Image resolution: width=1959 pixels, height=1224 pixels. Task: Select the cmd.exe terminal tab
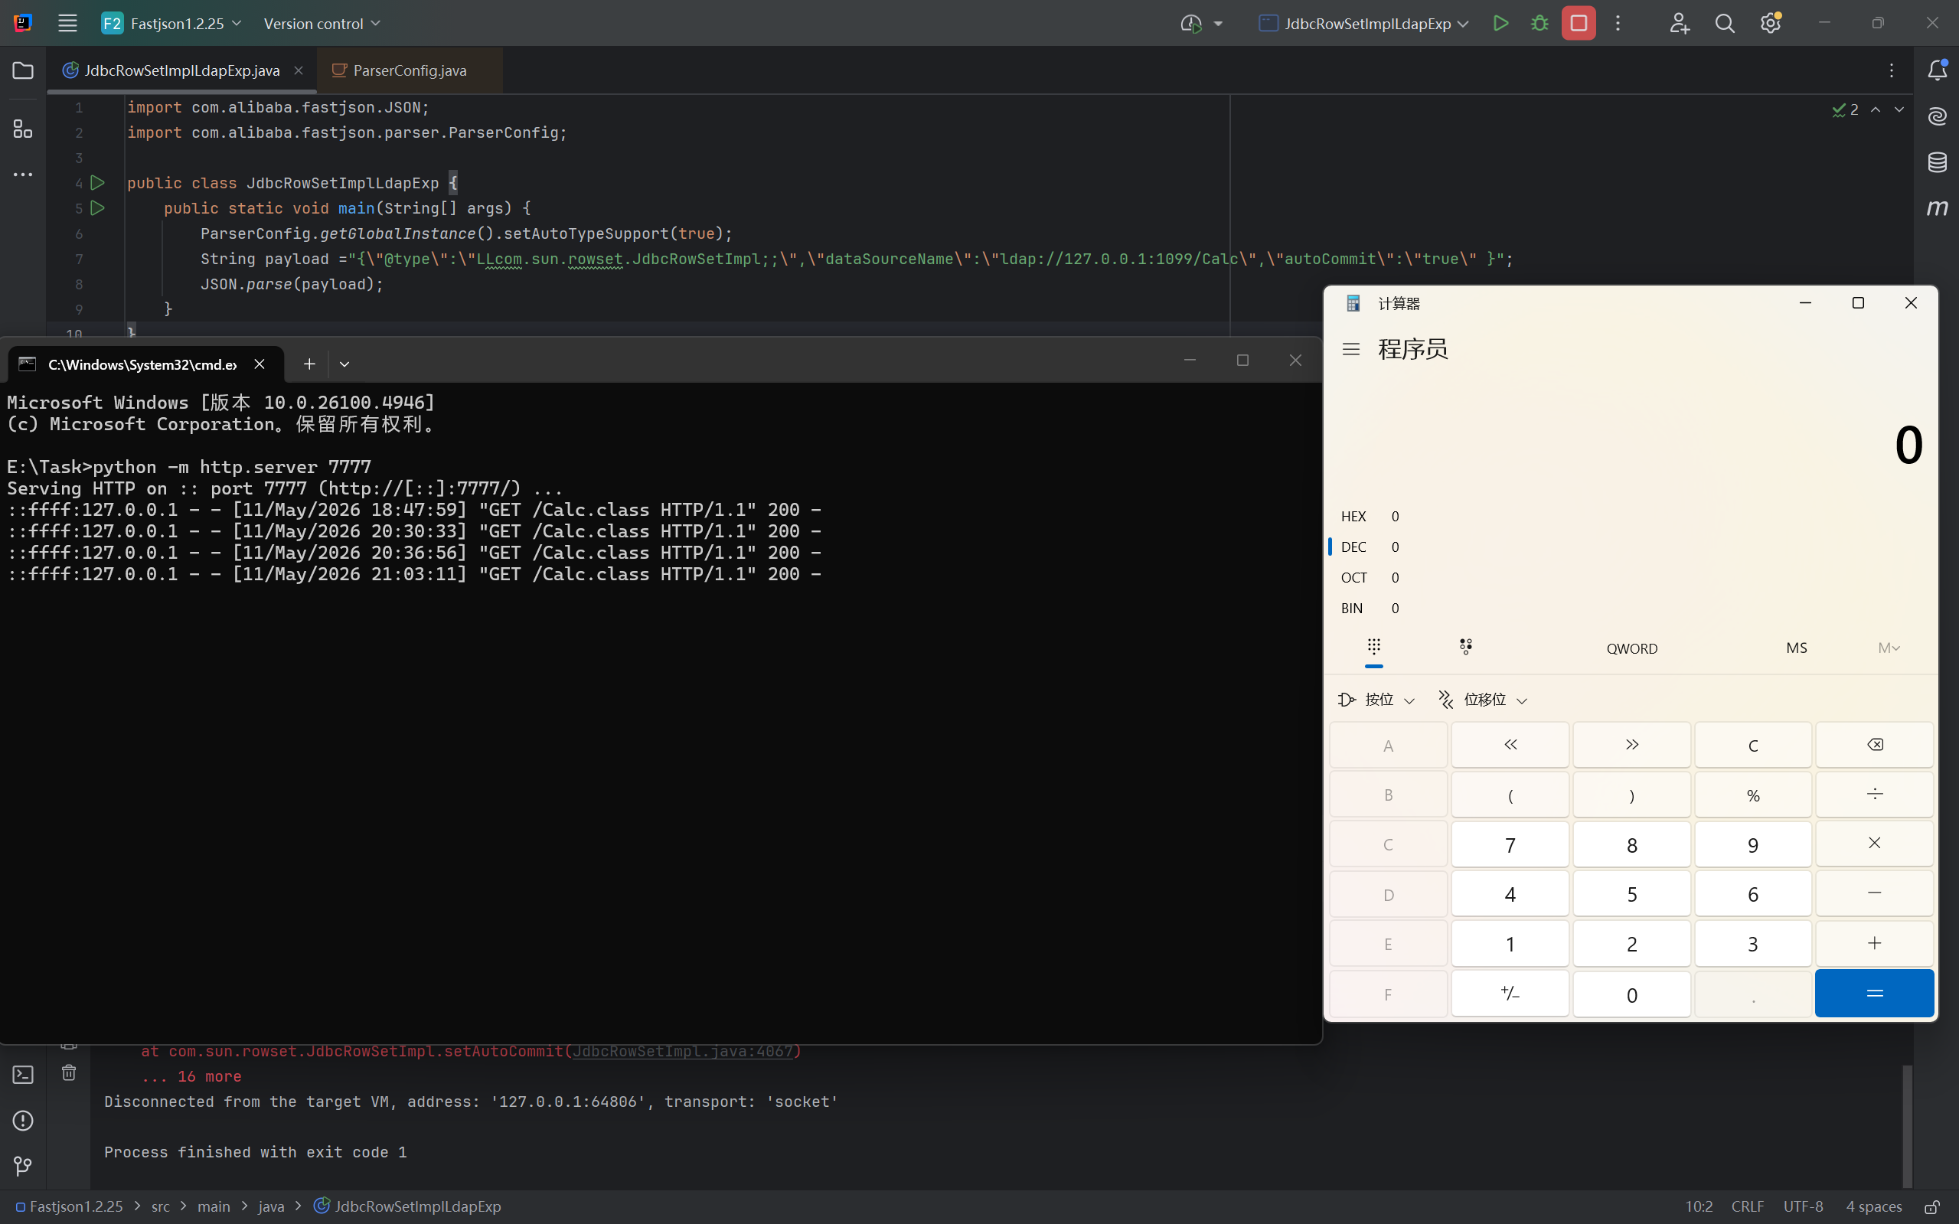tap(145, 364)
